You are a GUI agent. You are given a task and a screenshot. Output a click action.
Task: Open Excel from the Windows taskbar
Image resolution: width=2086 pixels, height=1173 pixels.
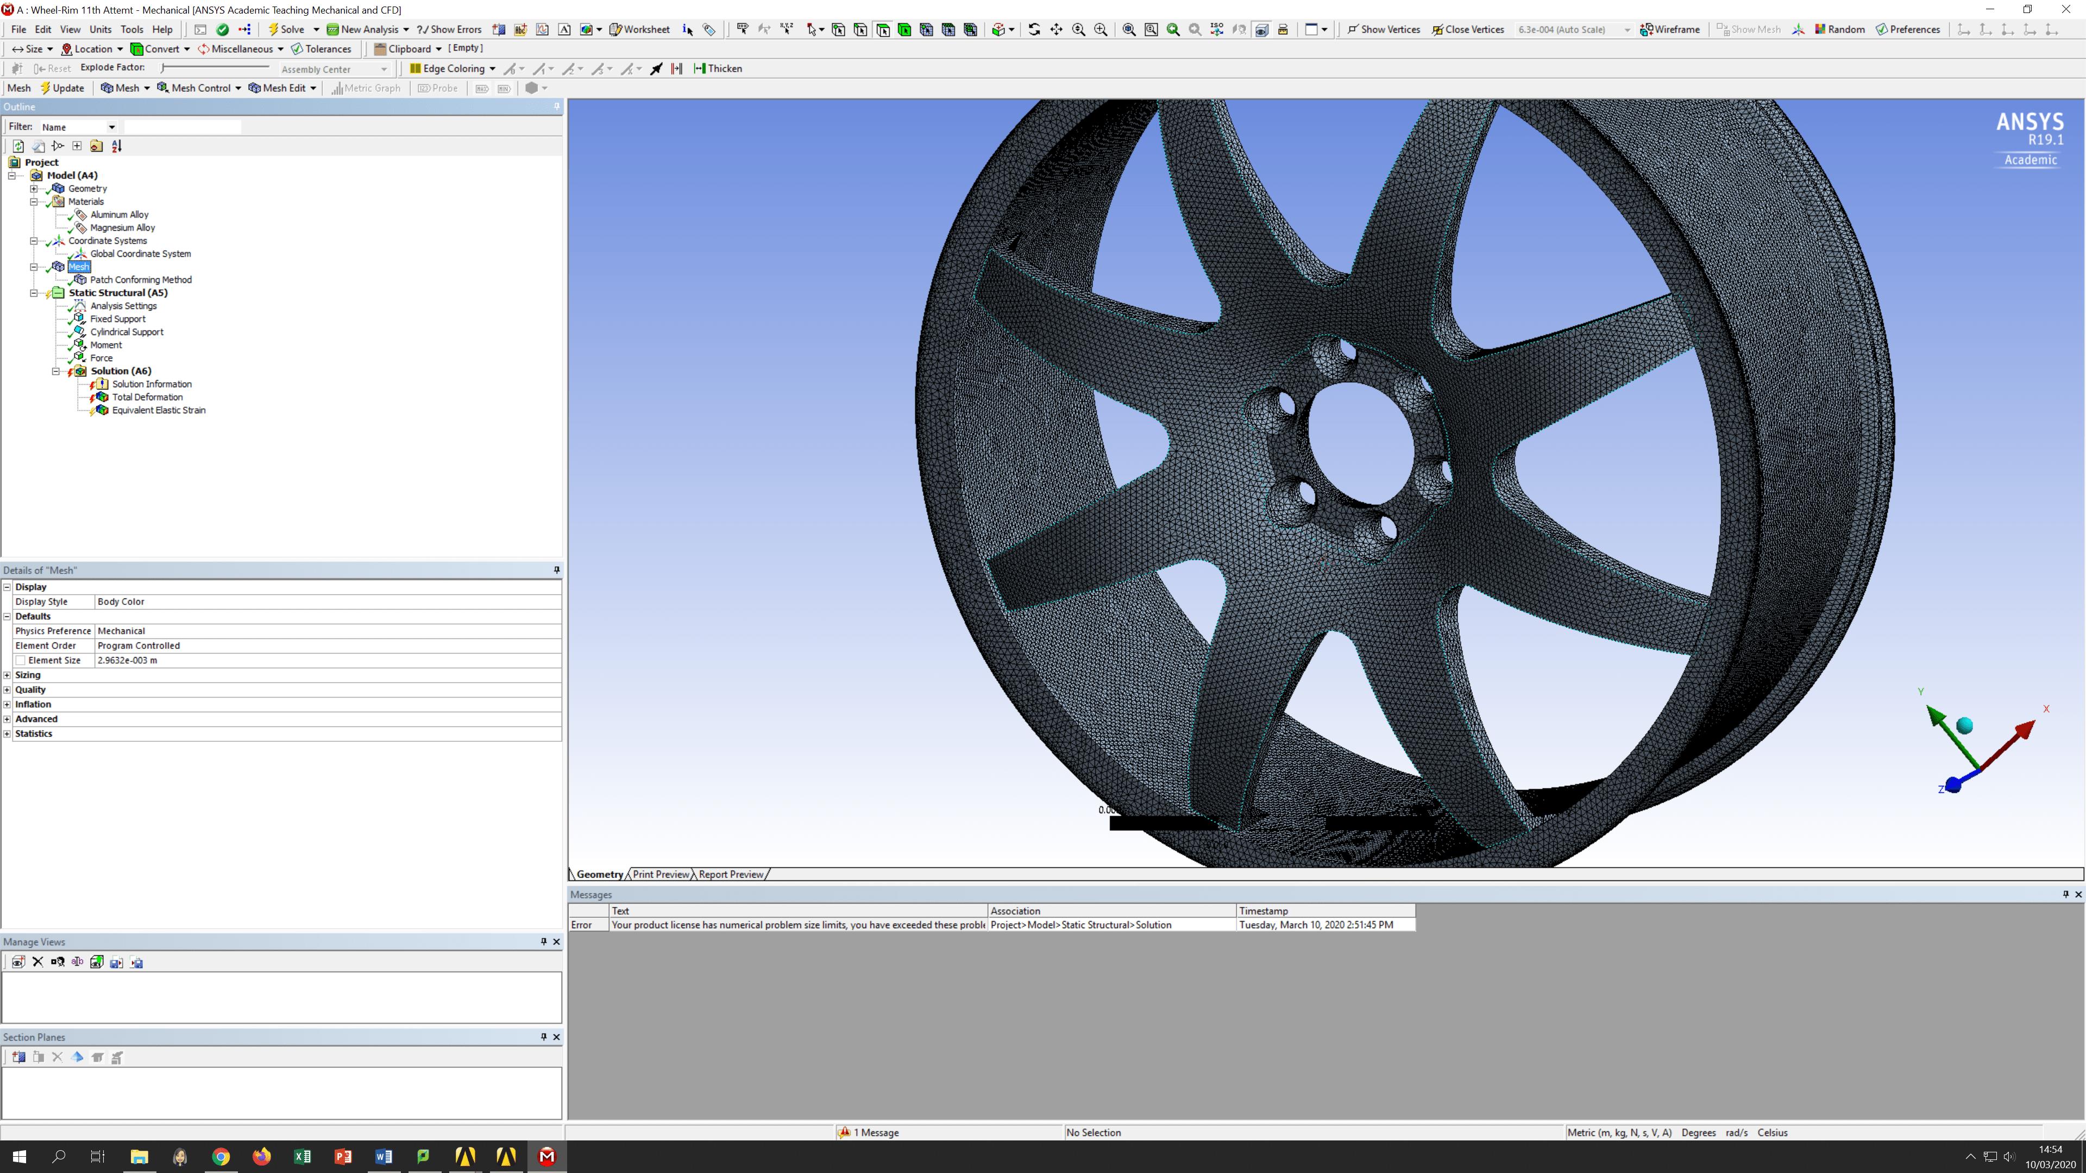click(x=302, y=1156)
